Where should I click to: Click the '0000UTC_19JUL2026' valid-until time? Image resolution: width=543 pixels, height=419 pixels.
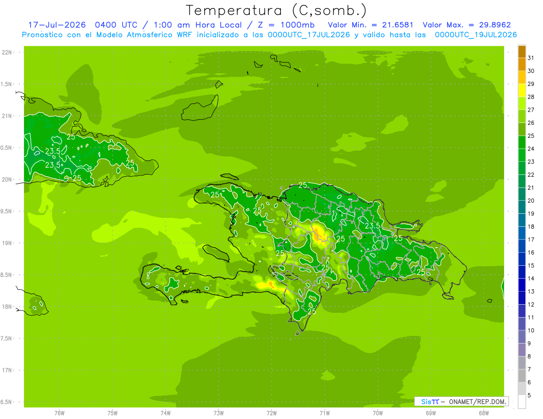point(476,35)
